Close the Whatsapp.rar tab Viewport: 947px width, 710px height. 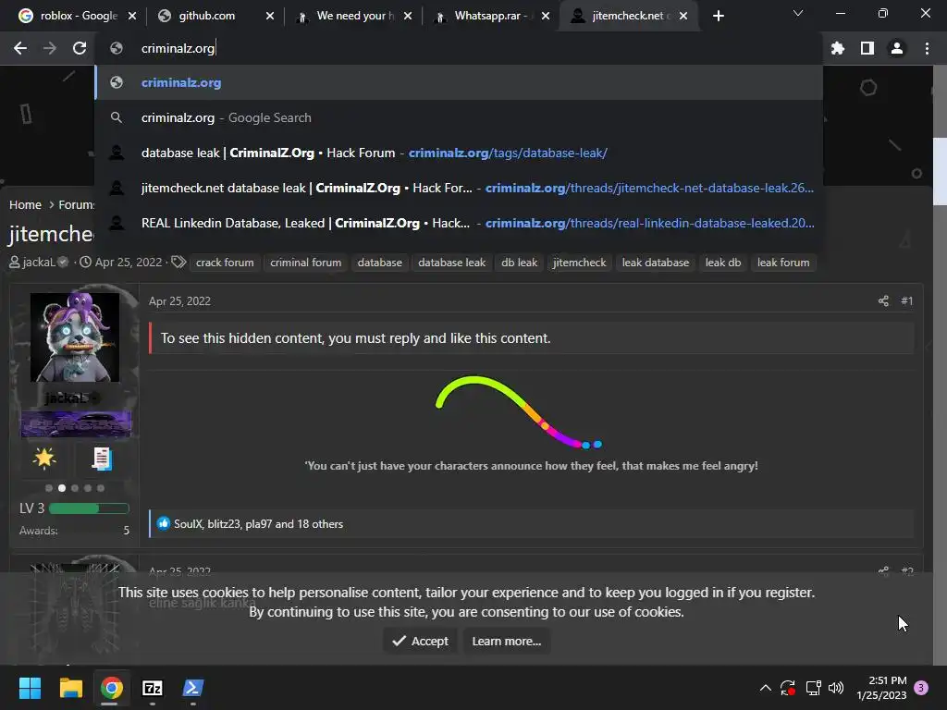546,16
